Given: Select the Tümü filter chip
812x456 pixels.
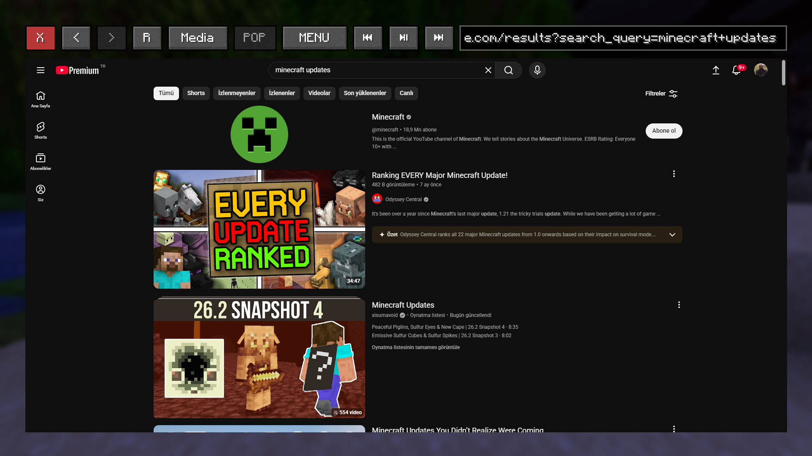Looking at the screenshot, I should (x=166, y=93).
